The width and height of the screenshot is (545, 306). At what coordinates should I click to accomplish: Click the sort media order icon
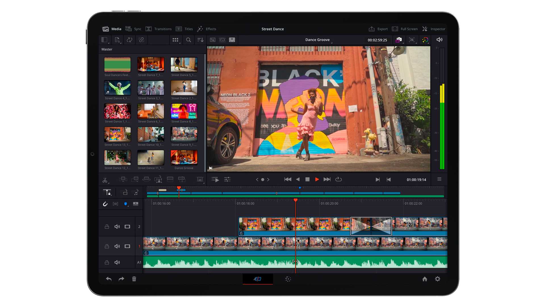pos(200,40)
